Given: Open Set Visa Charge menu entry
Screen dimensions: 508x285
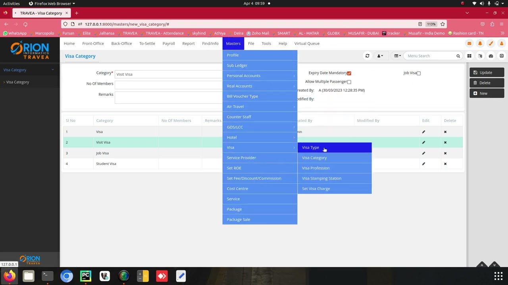Looking at the screenshot, I should click(335, 189).
